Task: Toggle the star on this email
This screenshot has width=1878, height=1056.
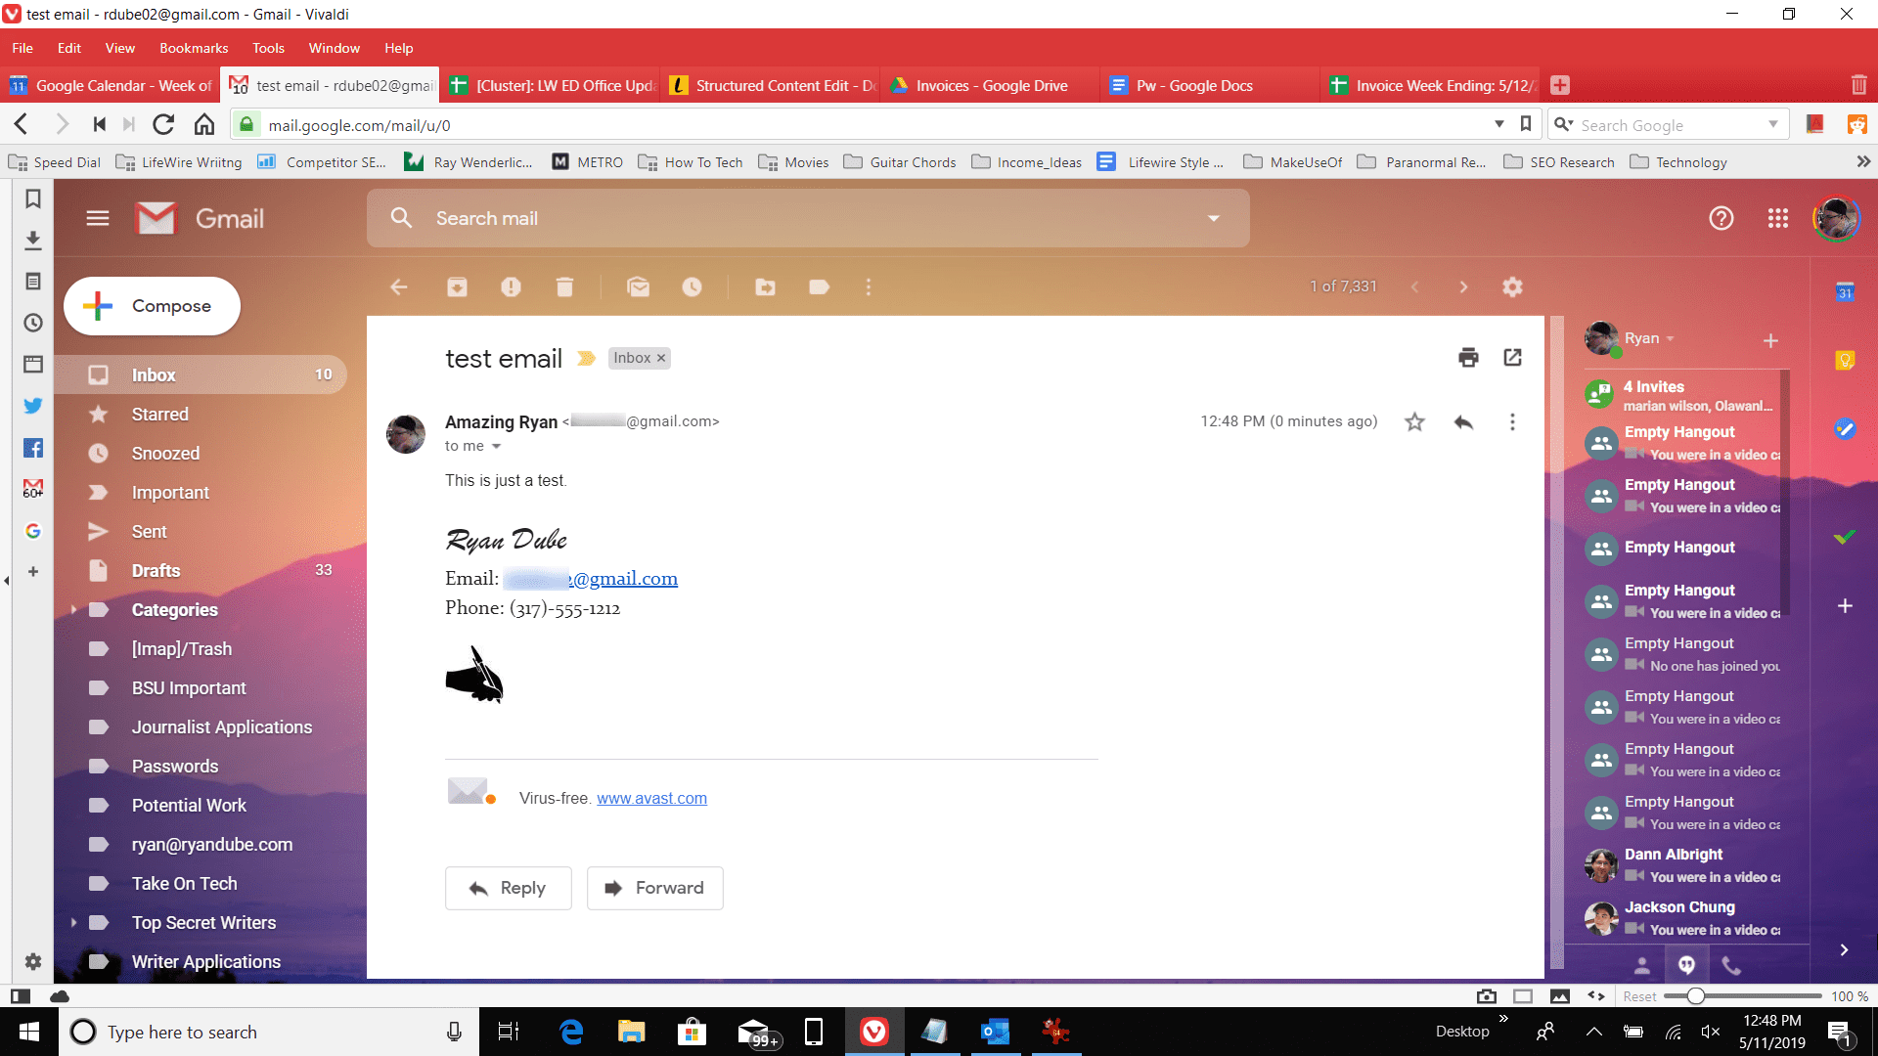Action: (1415, 421)
